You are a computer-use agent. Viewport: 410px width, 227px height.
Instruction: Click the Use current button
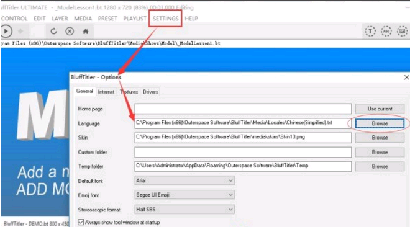pyautogui.click(x=380, y=109)
